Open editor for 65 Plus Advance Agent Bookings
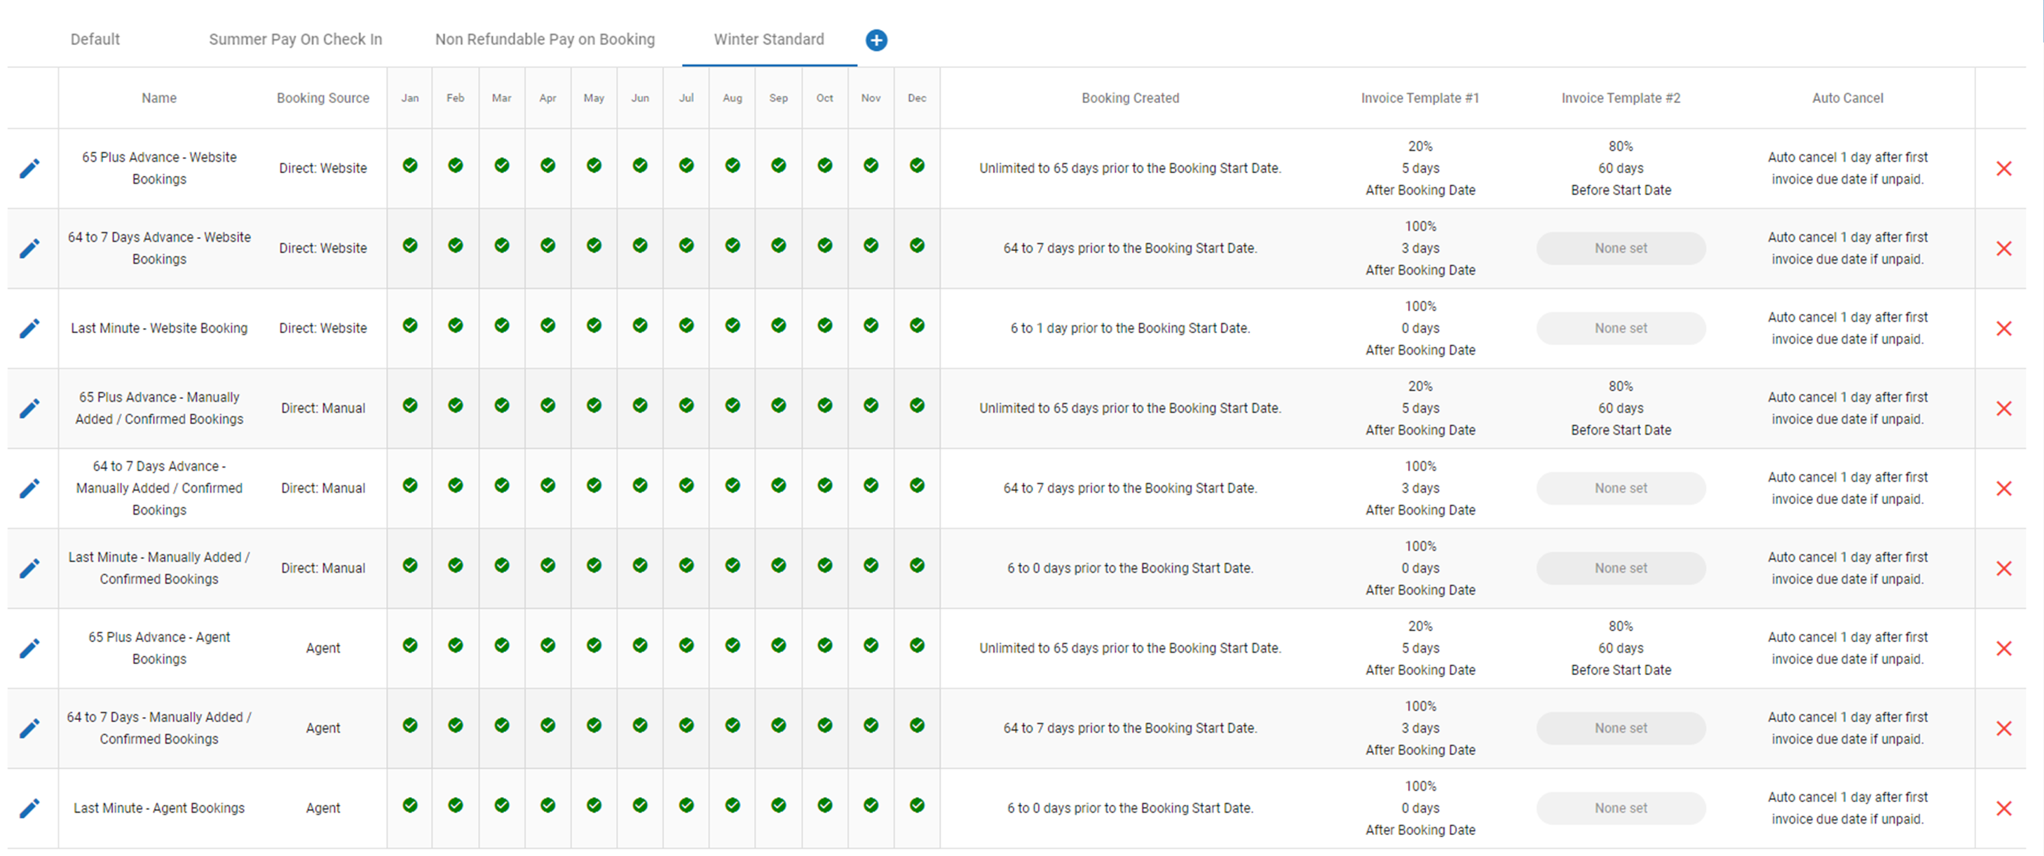Viewport: 2044px width, 856px height. click(29, 648)
